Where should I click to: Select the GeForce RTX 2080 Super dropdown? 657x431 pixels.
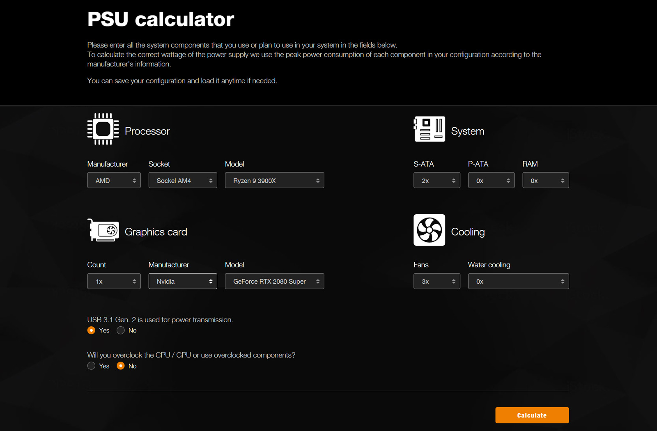coord(274,281)
